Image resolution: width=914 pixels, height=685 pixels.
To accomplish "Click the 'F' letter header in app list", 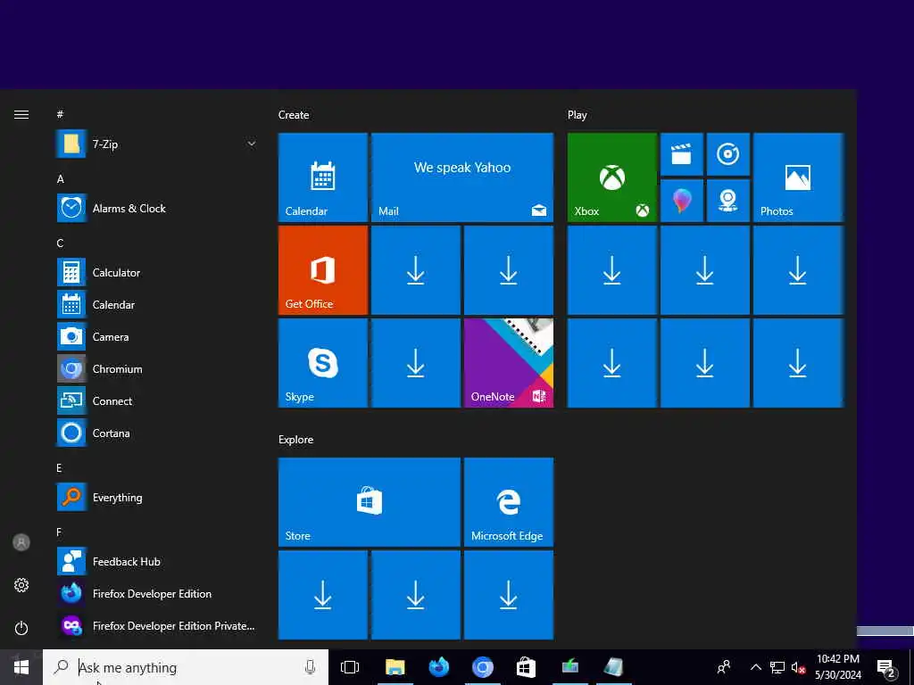I will pos(59,532).
